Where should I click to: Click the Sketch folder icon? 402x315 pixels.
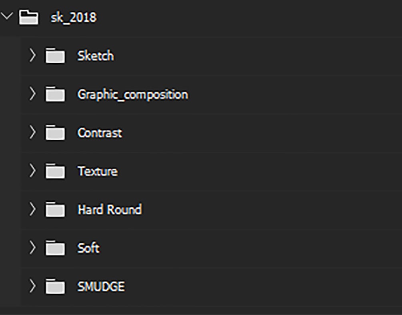(x=55, y=55)
